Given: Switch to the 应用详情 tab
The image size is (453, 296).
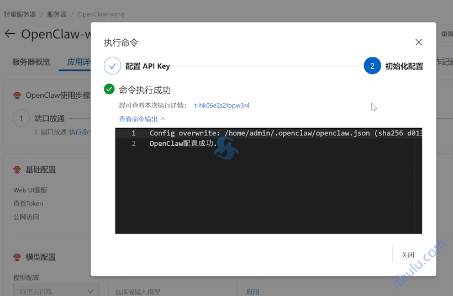Looking at the screenshot, I should click(x=78, y=62).
